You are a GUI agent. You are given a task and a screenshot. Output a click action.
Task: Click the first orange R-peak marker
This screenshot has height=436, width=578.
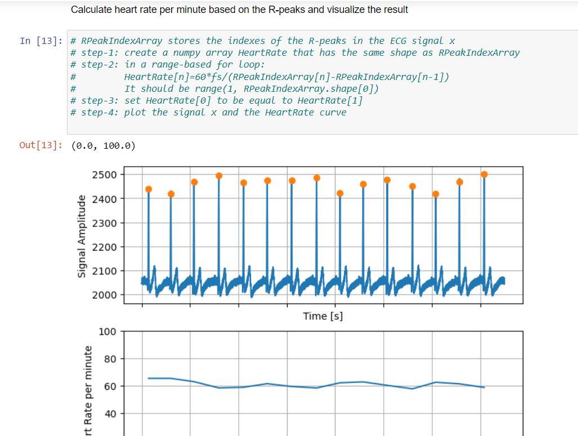click(147, 189)
